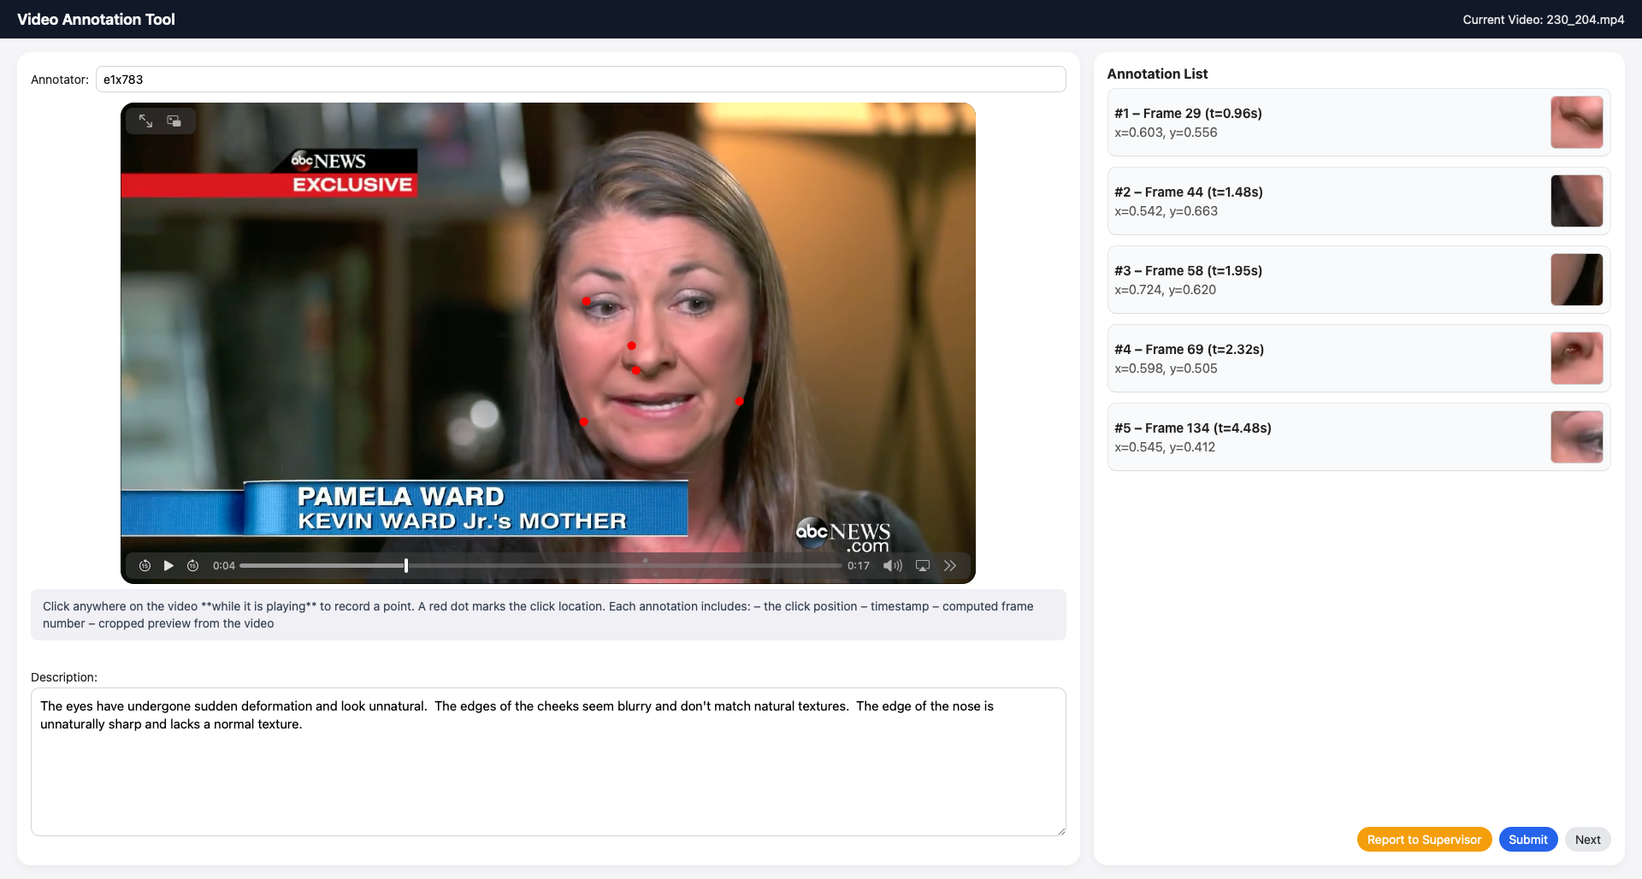Select annotation #3 Frame 58 entry

click(1326, 280)
